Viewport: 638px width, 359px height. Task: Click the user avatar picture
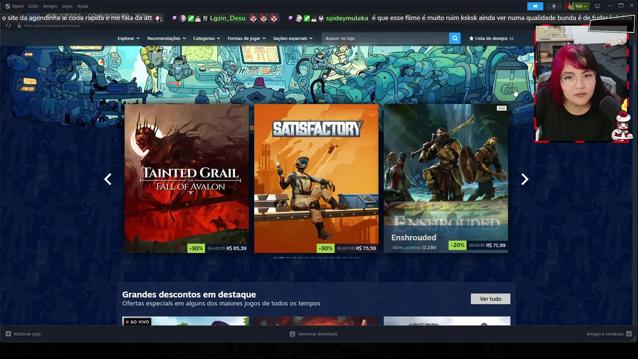tap(568, 6)
